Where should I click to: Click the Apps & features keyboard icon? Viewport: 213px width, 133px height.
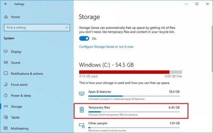point(82,94)
